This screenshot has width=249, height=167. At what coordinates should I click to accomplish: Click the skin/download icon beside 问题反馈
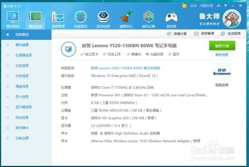[x=219, y=5]
